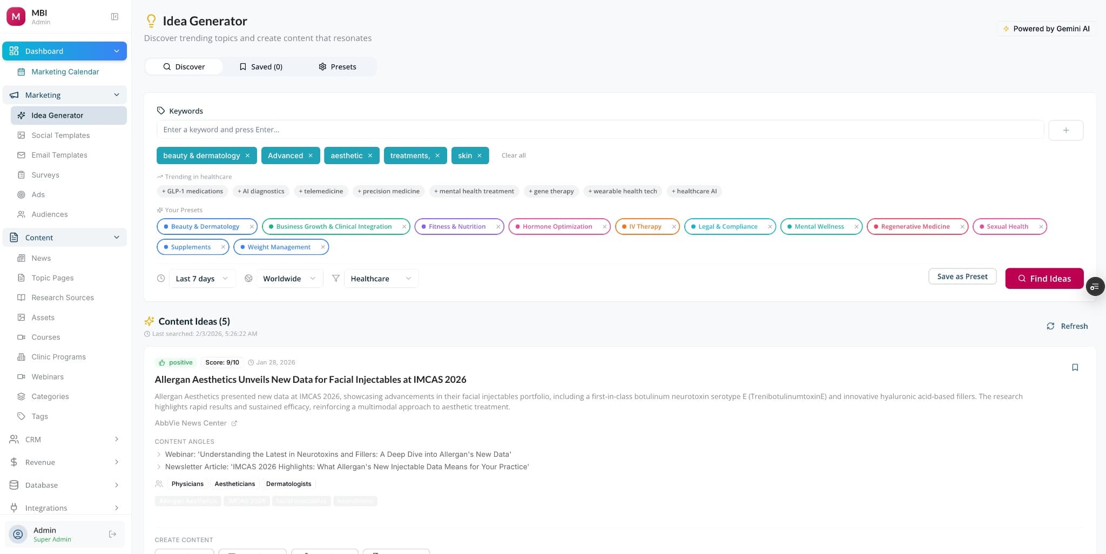
Task: Click the Find Ideas button
Action: pos(1044,279)
